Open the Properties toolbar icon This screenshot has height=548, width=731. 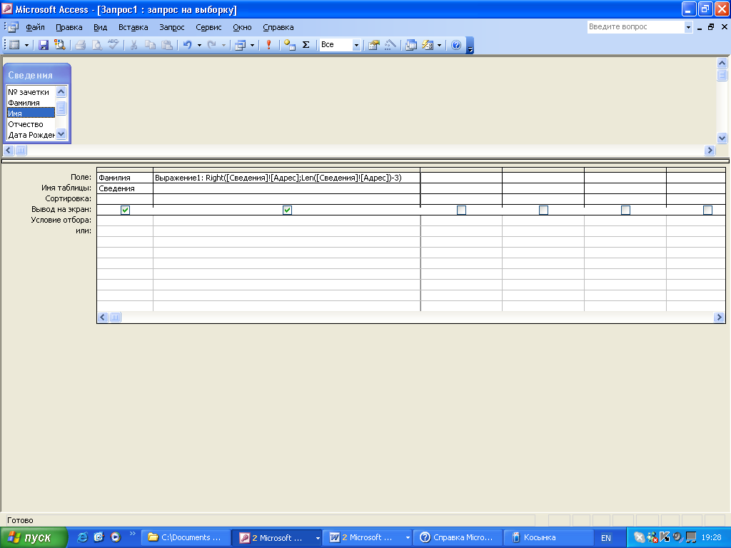click(x=374, y=45)
